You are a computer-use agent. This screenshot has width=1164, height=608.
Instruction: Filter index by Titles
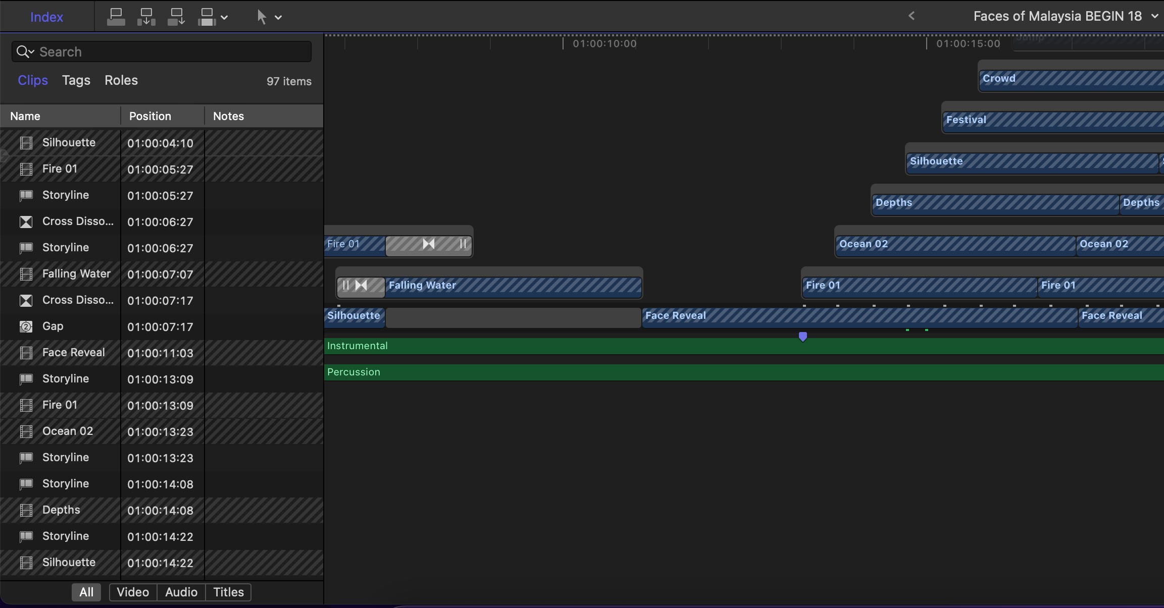(228, 592)
